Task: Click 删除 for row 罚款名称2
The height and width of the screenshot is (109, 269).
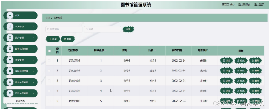Action: 256,70
